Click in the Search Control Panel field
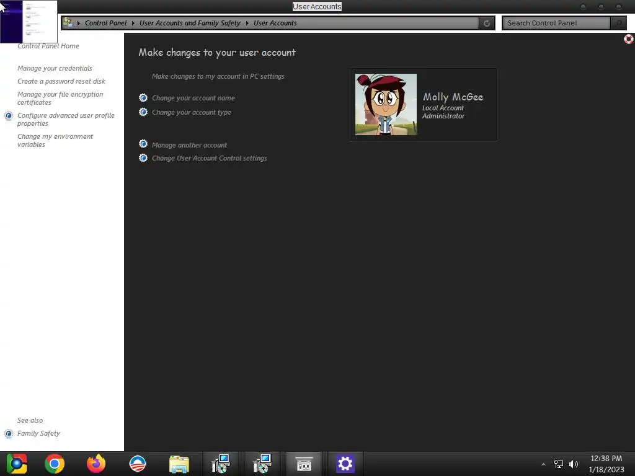 (x=556, y=23)
